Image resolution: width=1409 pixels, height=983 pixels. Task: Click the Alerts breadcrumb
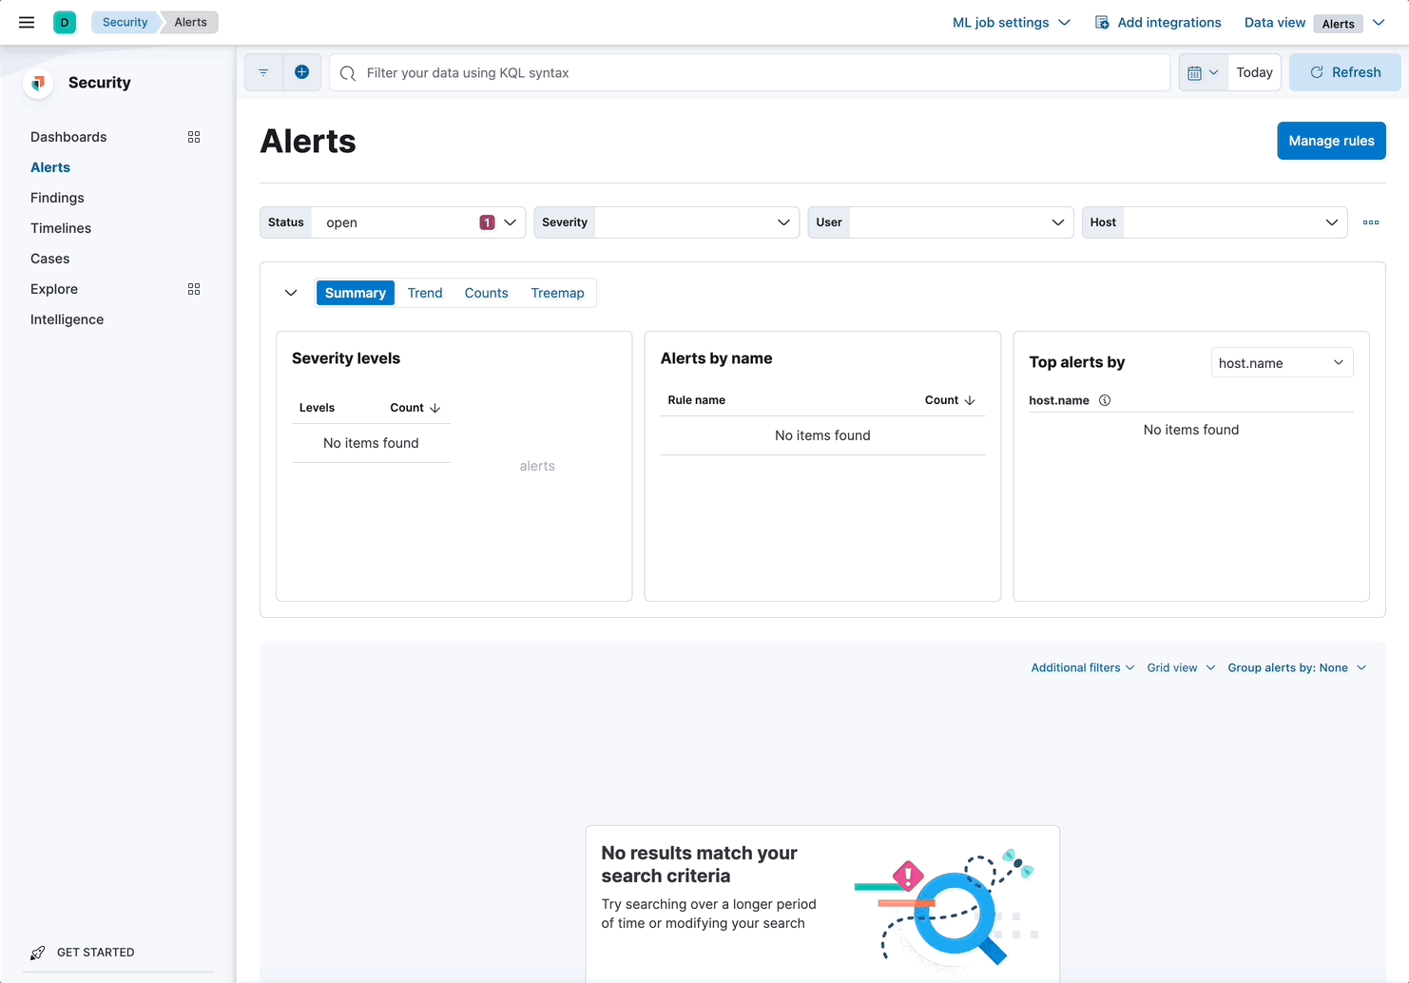tap(190, 22)
